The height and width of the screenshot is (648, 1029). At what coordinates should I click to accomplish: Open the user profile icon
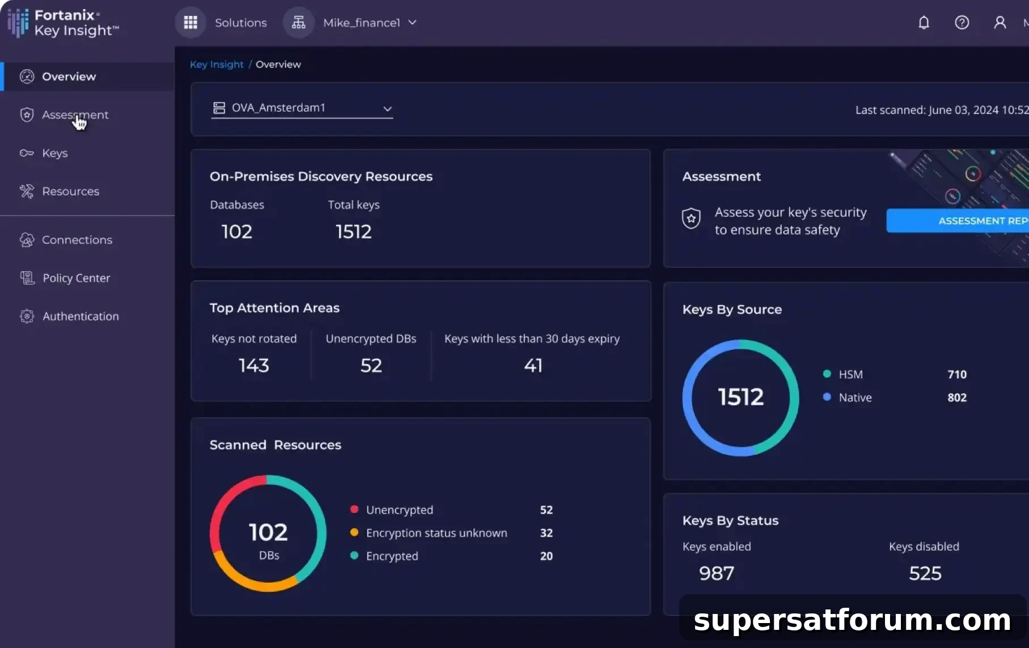[x=1000, y=23]
